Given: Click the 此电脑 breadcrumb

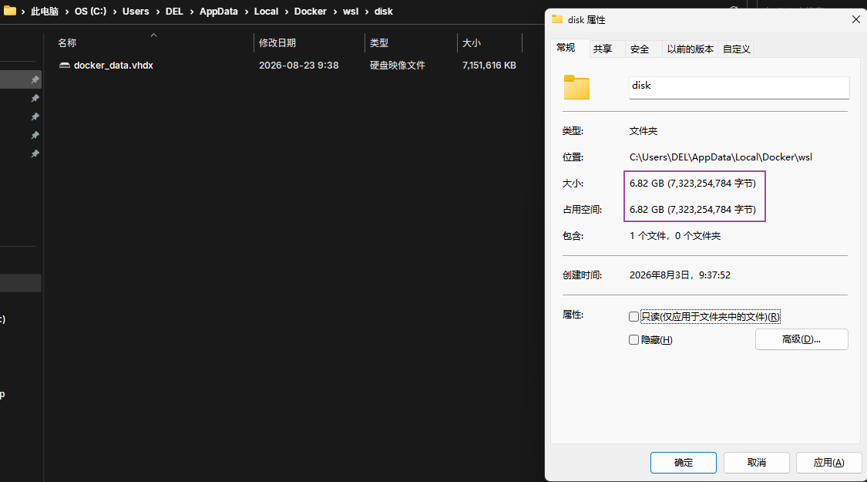Looking at the screenshot, I should tap(45, 11).
